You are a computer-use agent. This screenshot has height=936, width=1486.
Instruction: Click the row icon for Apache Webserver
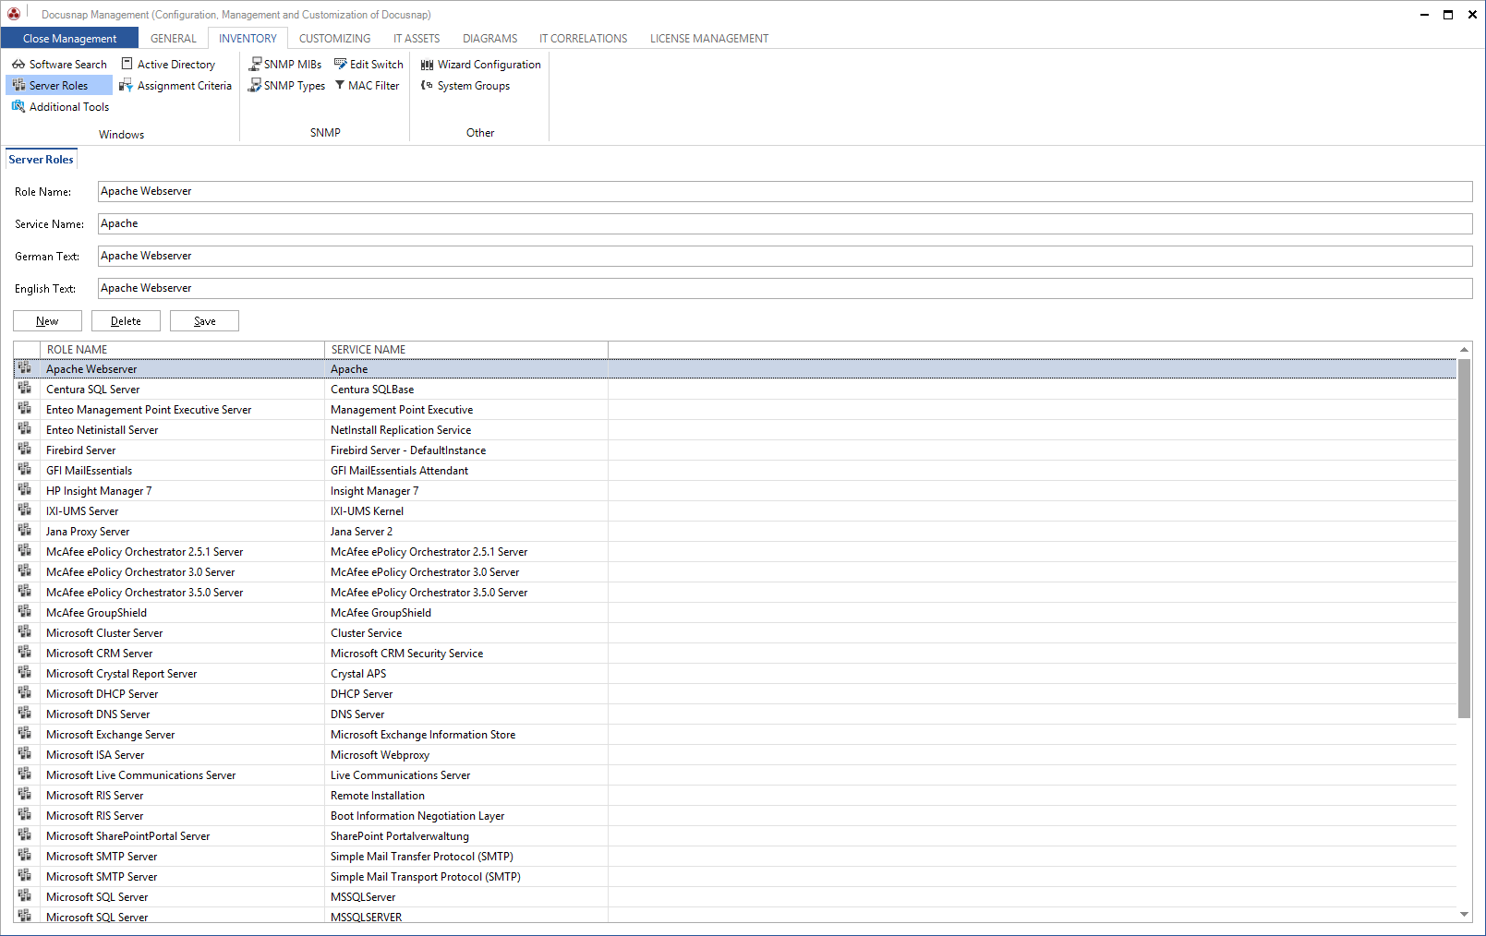25,368
